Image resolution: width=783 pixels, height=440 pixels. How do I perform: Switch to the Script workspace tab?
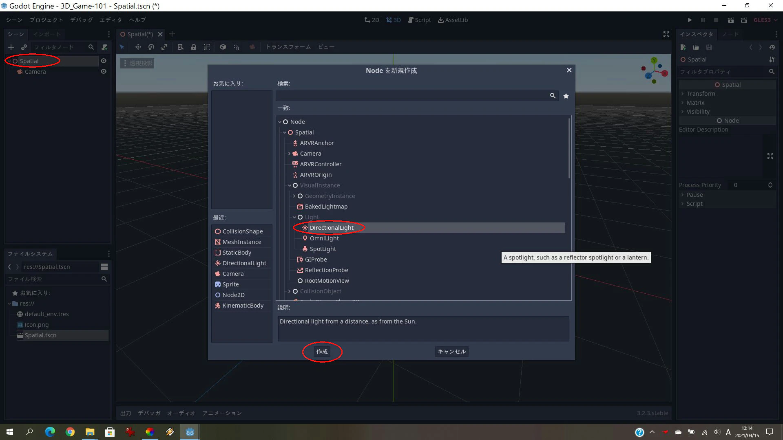[419, 20]
